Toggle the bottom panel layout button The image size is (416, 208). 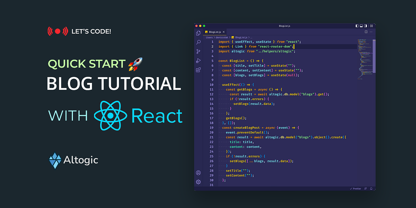[x=361, y=26]
